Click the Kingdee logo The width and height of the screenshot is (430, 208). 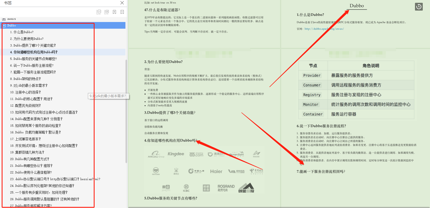pyautogui.click(x=176, y=154)
